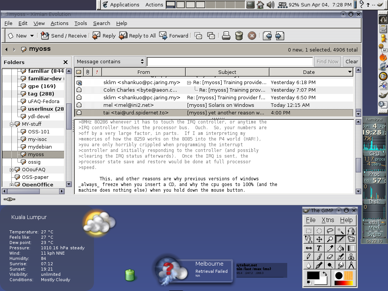Click the Print message printer icon
The height and width of the screenshot is (291, 388).
(x=226, y=36)
